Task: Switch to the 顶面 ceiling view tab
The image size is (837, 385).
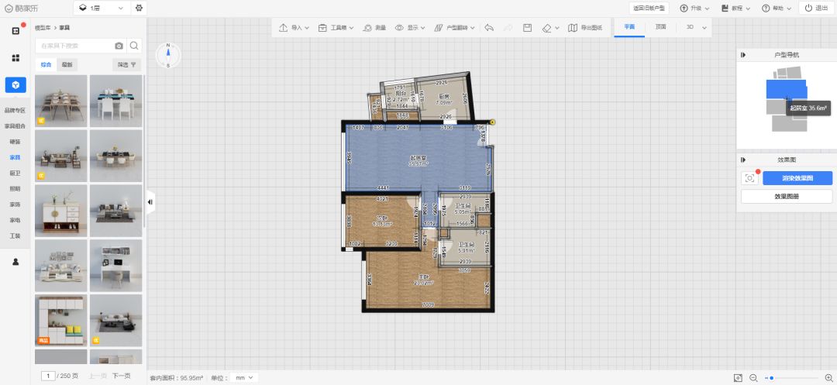Action: (x=661, y=26)
